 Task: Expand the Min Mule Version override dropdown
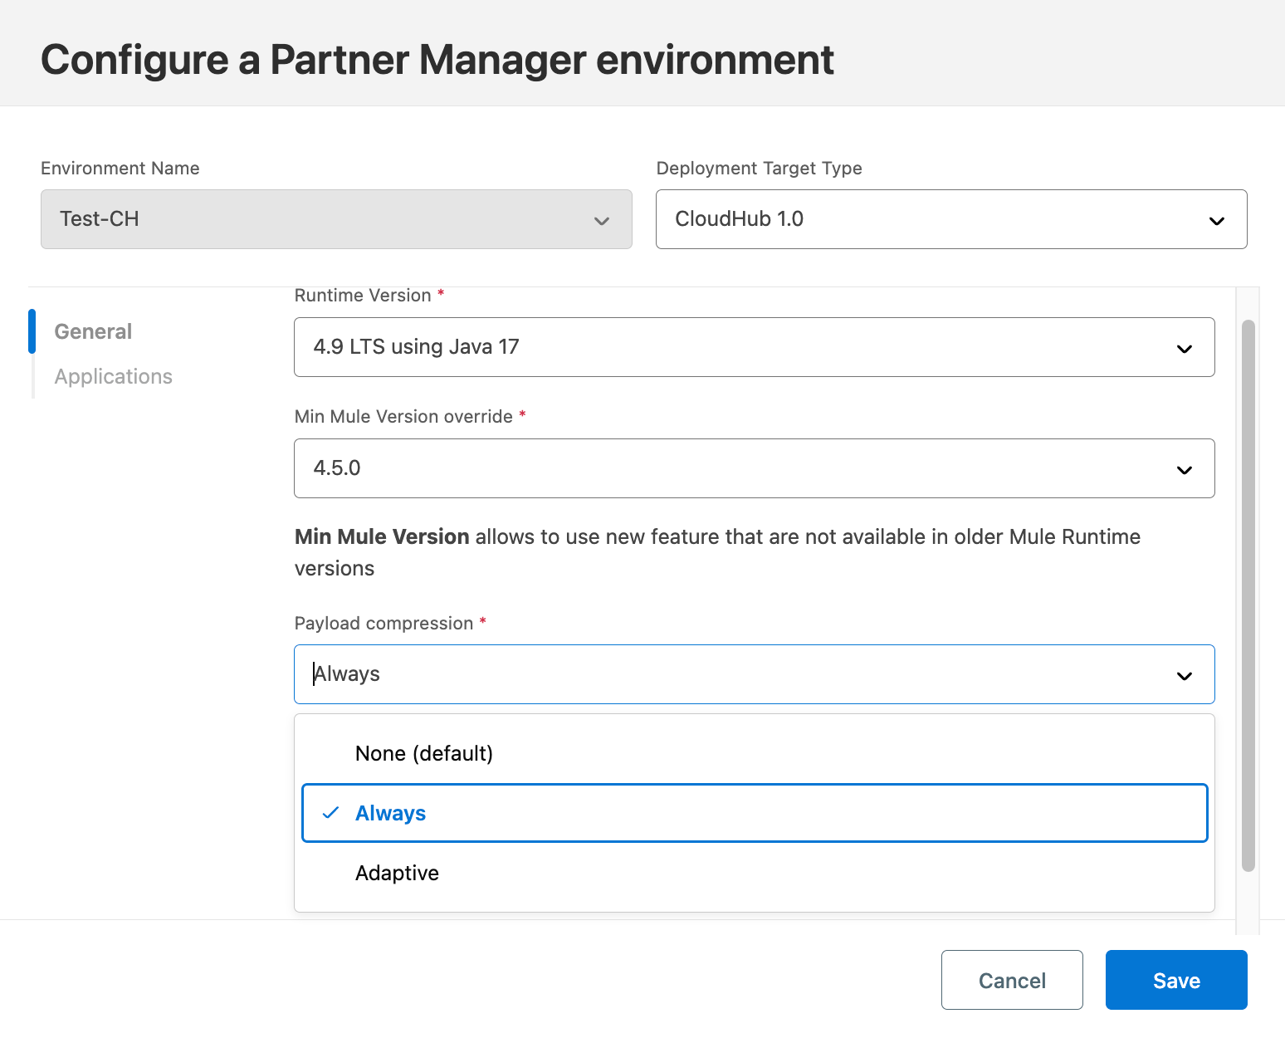[755, 468]
